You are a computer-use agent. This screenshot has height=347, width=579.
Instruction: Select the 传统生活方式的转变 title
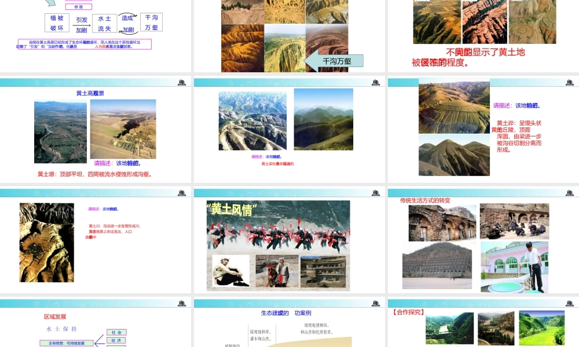[425, 200]
